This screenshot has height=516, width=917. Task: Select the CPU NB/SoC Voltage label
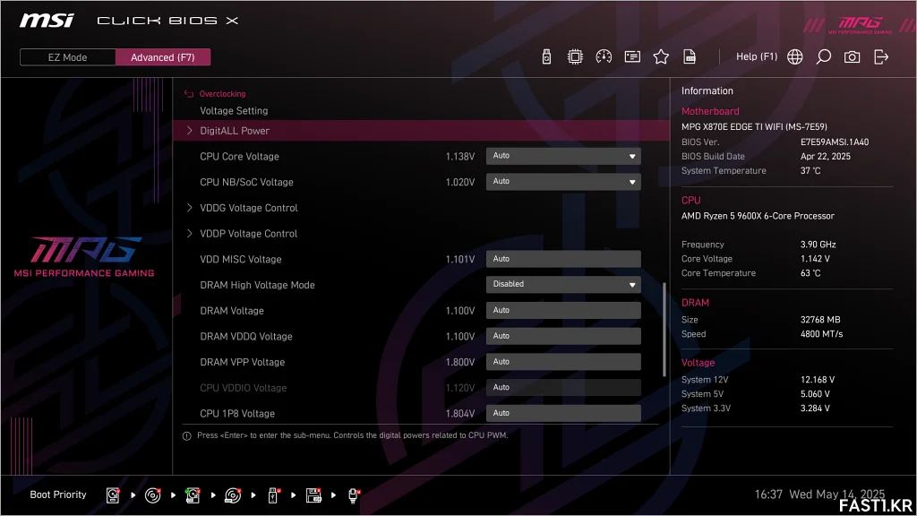pos(246,182)
